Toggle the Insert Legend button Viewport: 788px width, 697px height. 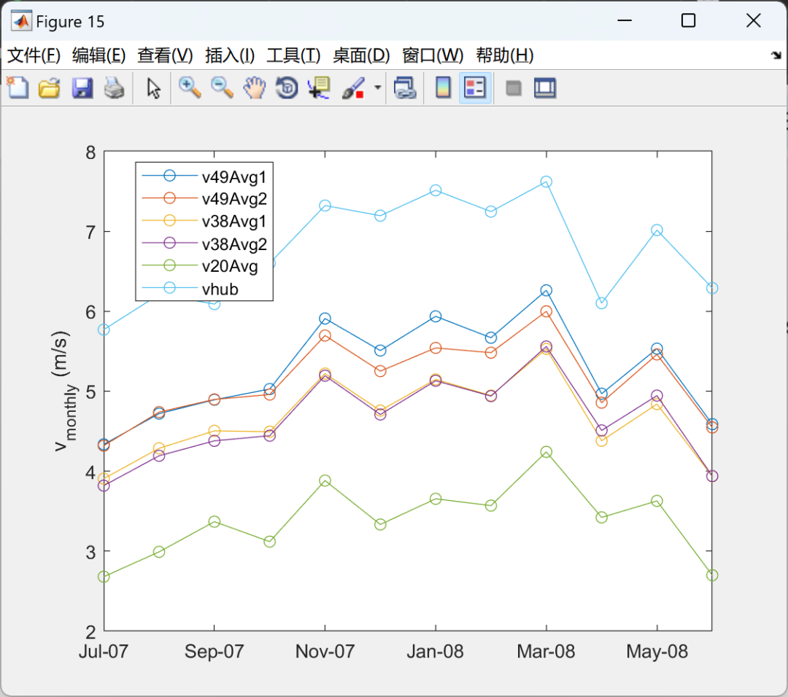[x=475, y=88]
